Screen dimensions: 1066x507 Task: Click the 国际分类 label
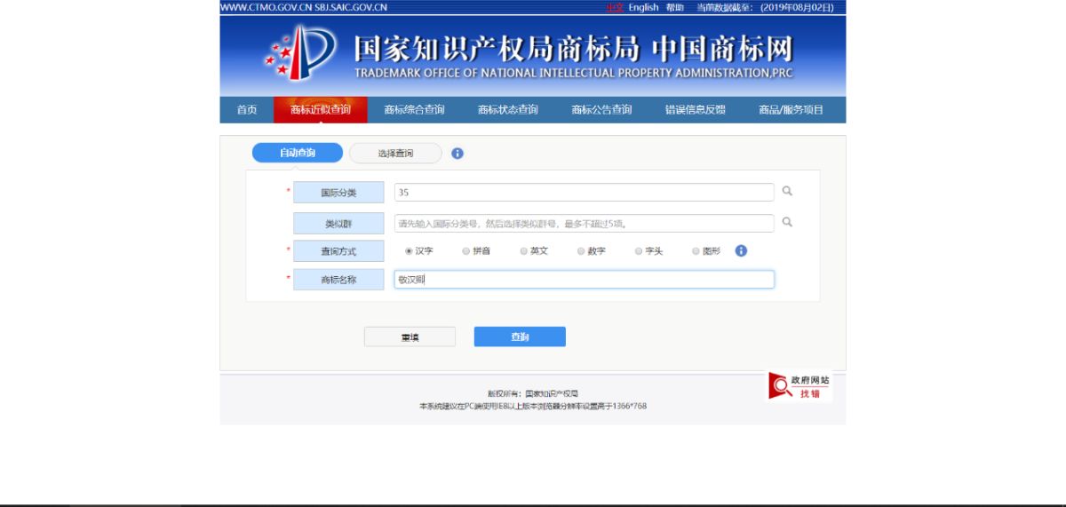[x=338, y=192]
